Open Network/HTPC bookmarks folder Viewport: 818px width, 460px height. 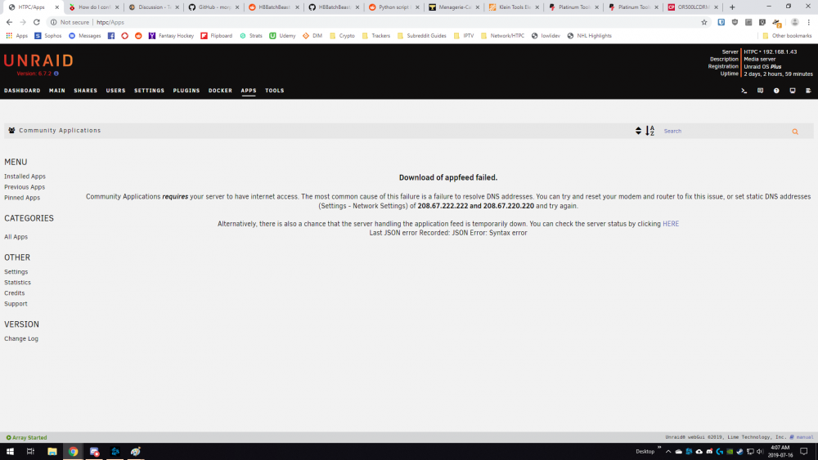click(x=502, y=36)
